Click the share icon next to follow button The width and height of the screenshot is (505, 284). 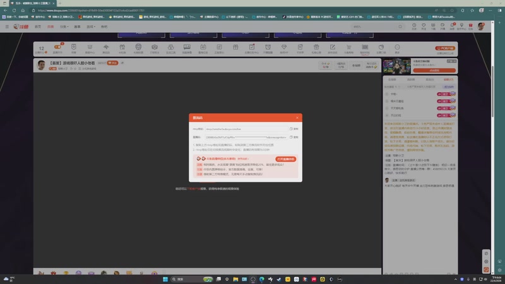(122, 62)
